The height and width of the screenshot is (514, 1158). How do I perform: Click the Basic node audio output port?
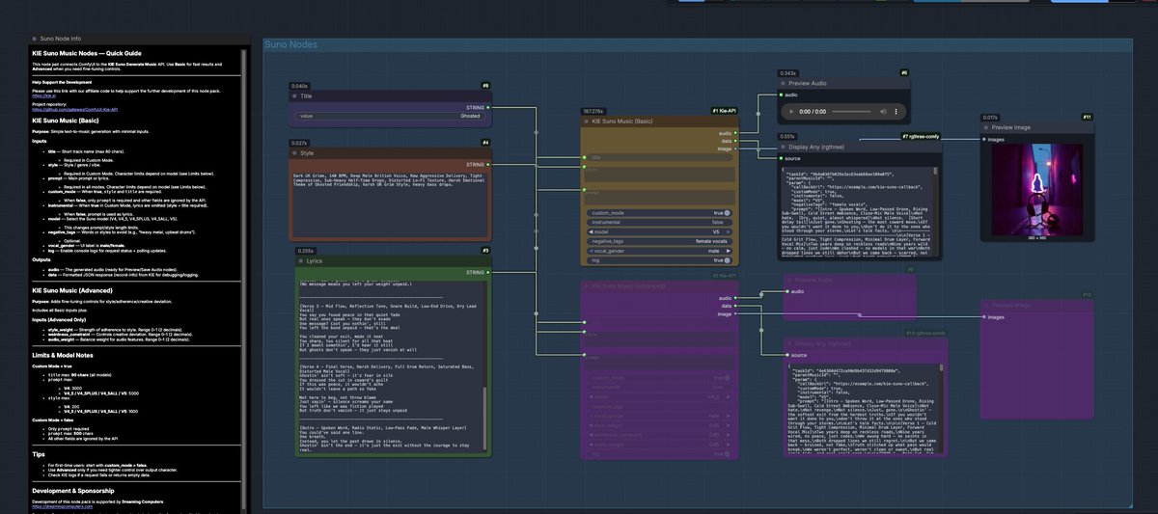[735, 133]
